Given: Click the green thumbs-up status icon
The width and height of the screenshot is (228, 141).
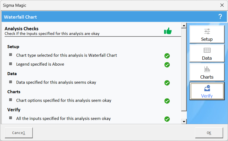Looking at the screenshot, I should 168,31.
